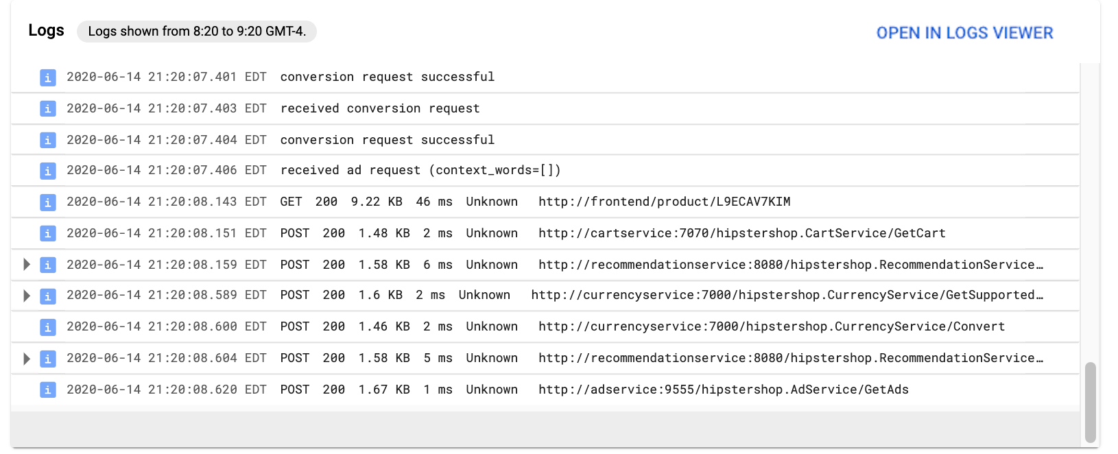This screenshot has height=454, width=1118.
Task: Click info icon for 21:20:07.401 log entry
Action: pyautogui.click(x=47, y=77)
